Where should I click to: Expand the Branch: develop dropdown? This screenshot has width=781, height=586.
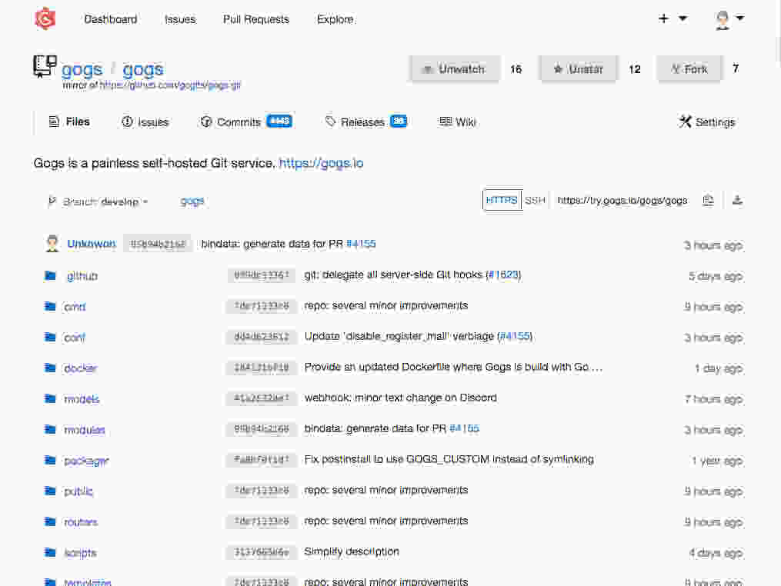98,201
